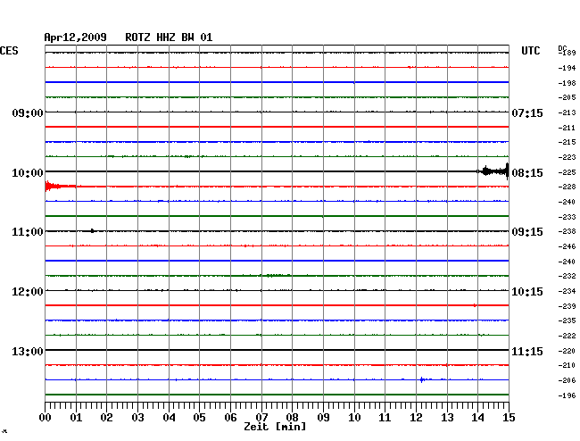The width and height of the screenshot is (580, 441).
Task: Click DC offset value -198
Action: [567, 83]
